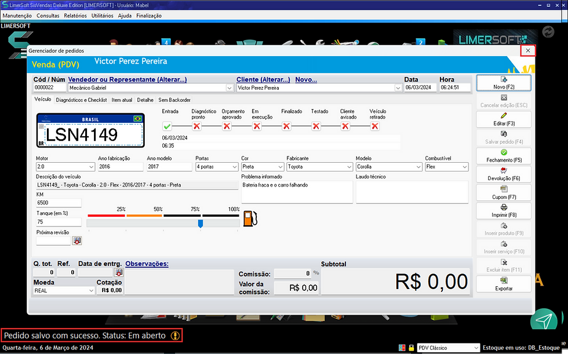
Task: Click the Novo... link beside Cliente
Action: pos(305,79)
